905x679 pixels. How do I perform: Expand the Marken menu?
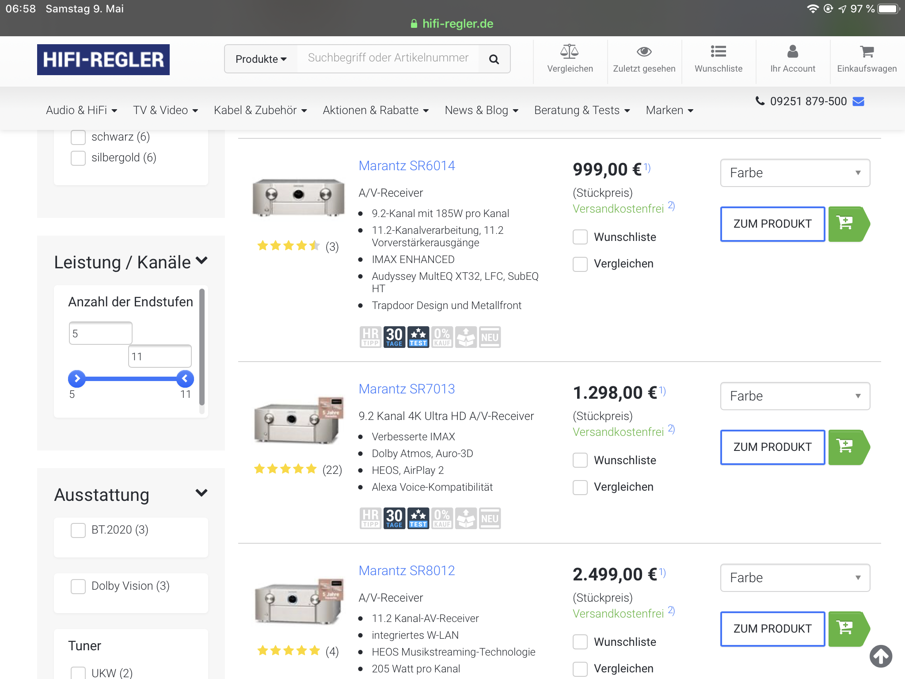[669, 110]
